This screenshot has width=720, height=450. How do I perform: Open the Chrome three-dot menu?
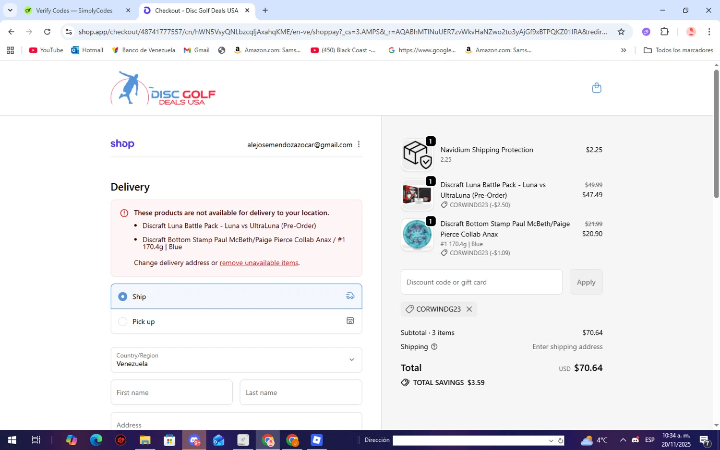click(x=709, y=32)
